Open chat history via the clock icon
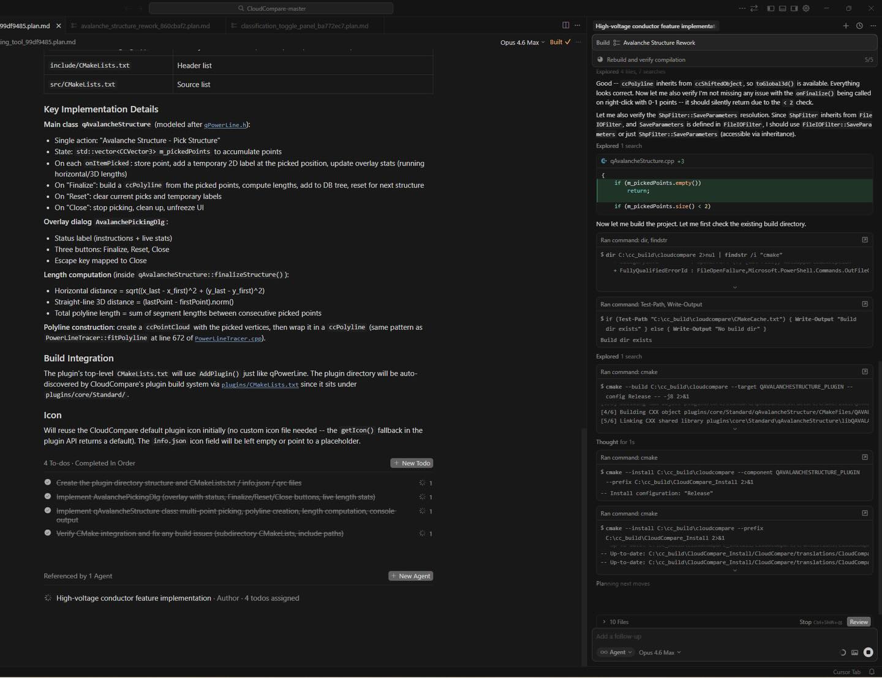The image size is (882, 678). click(x=858, y=26)
